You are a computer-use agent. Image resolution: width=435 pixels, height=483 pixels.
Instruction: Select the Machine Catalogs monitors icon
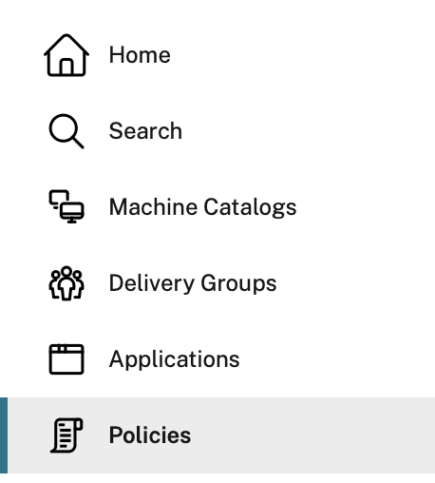[66, 206]
